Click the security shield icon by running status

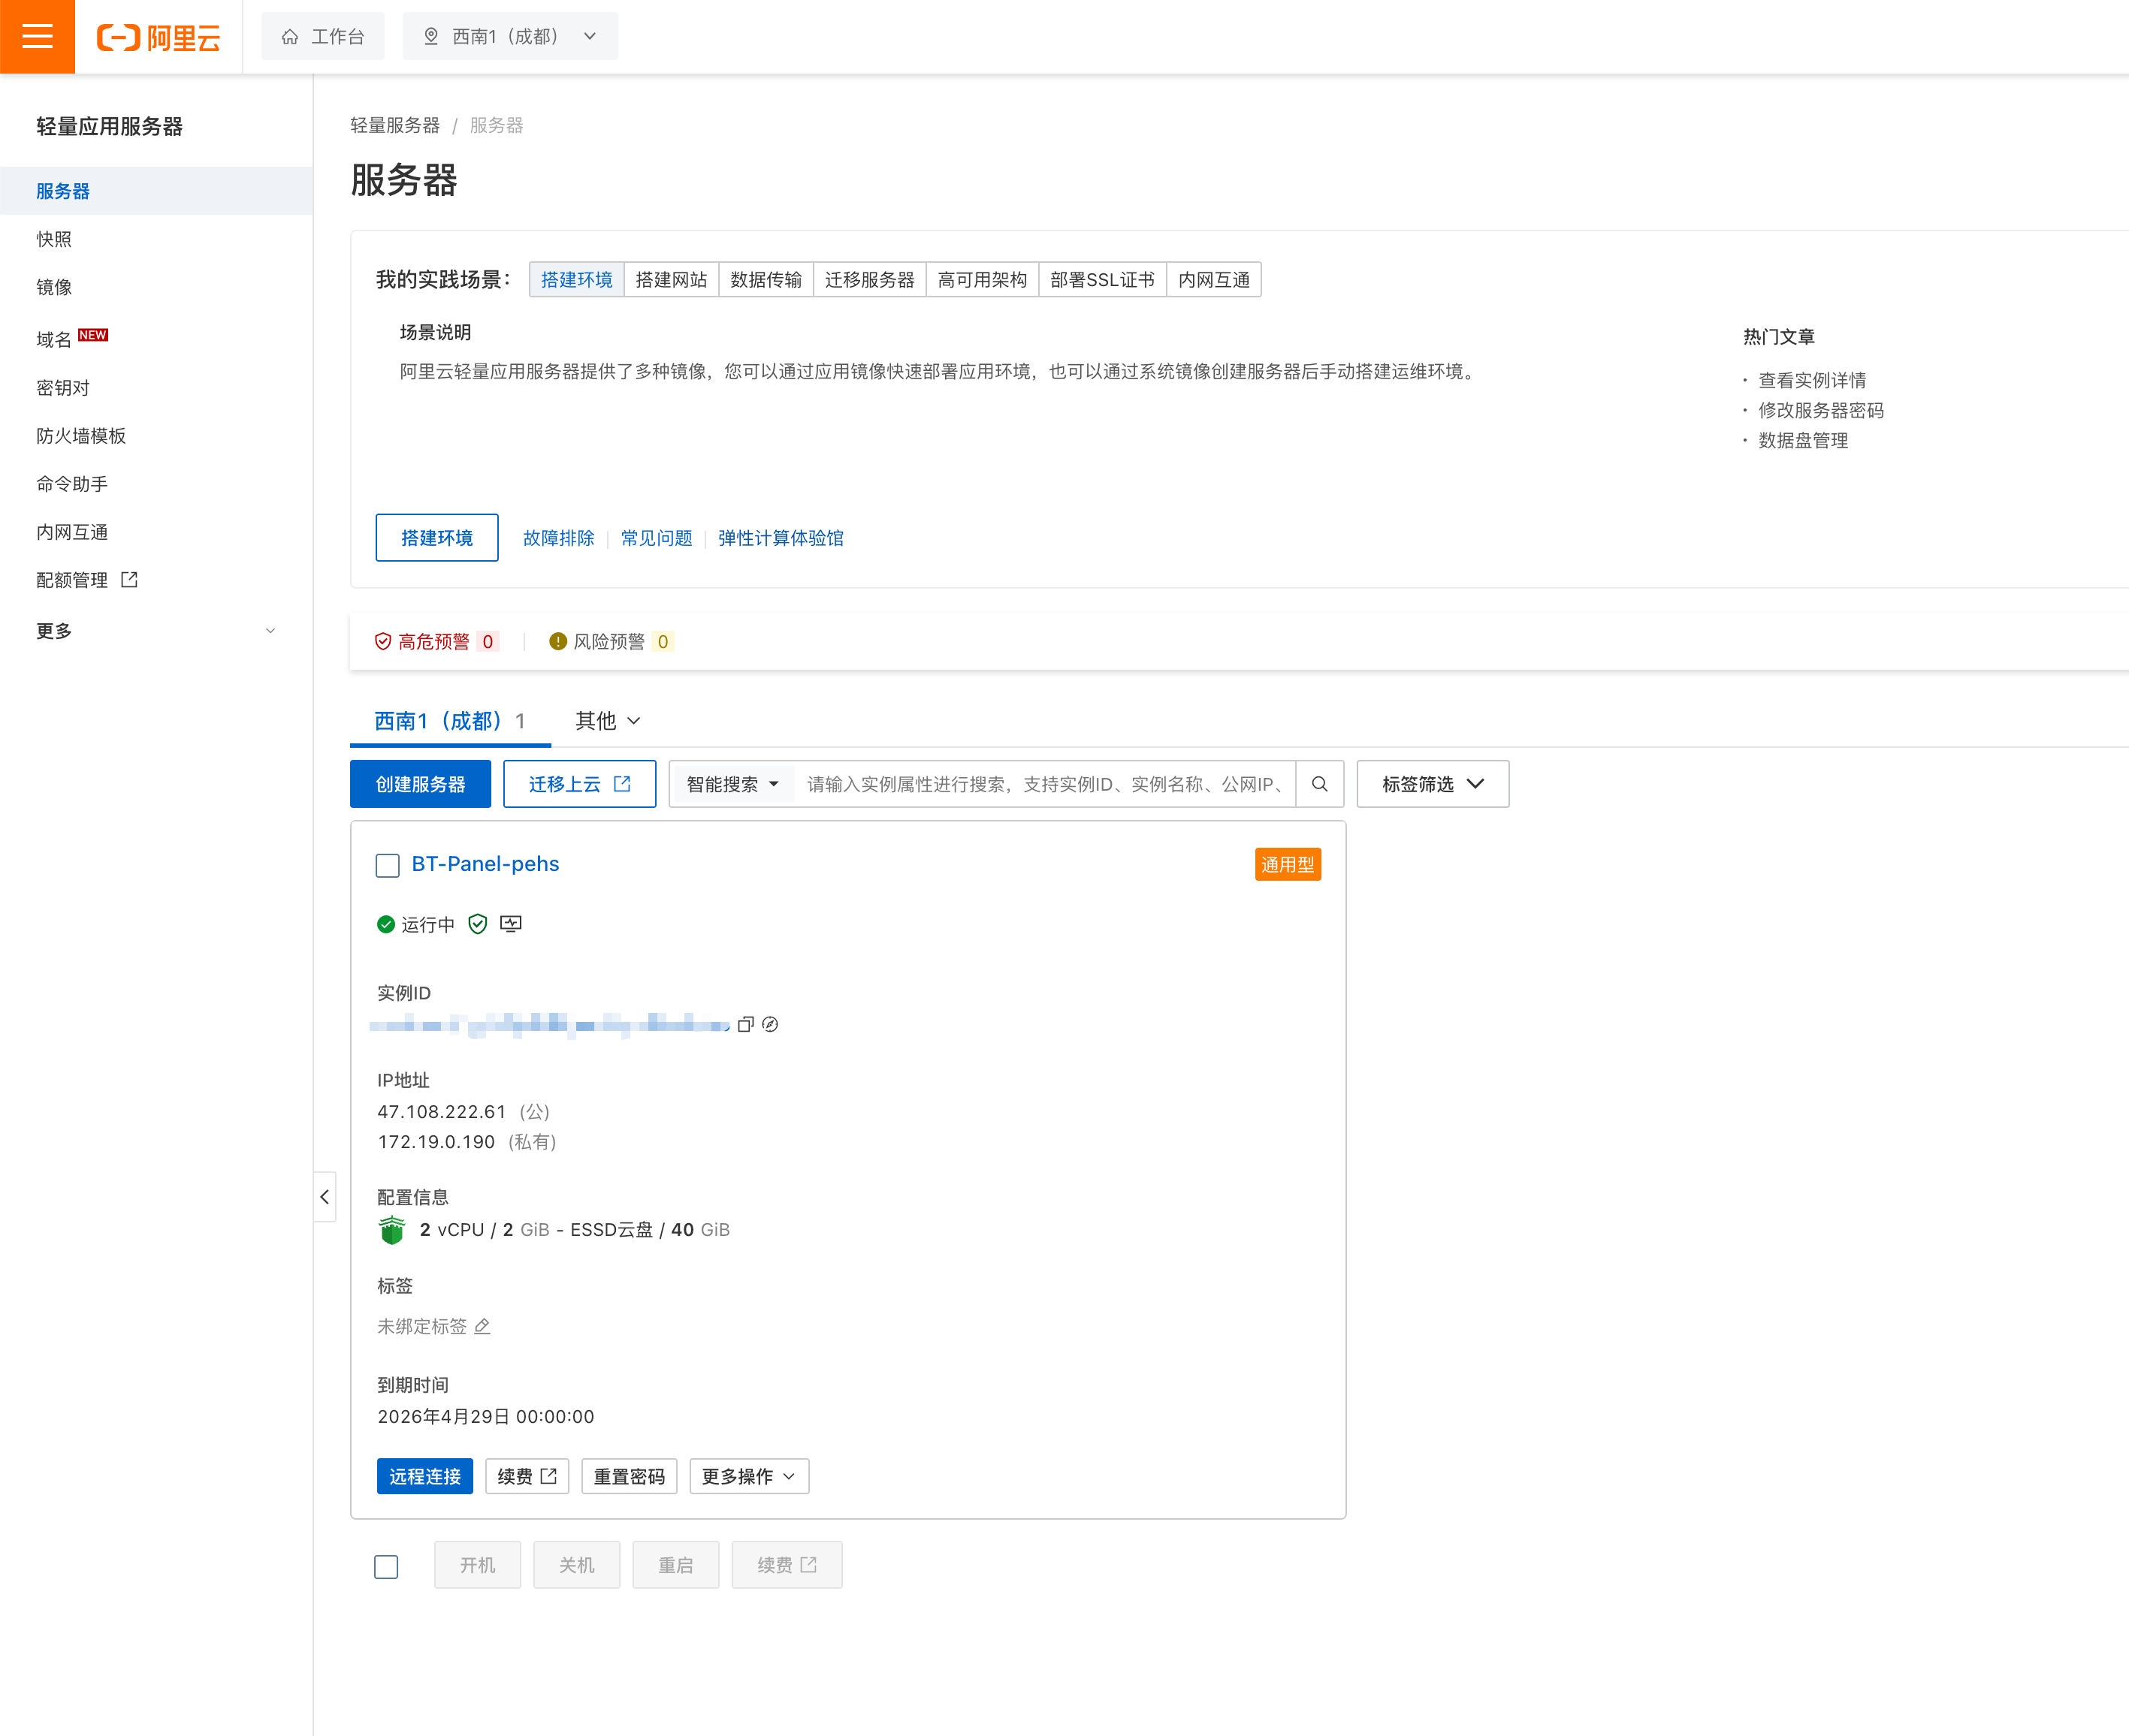coord(479,924)
